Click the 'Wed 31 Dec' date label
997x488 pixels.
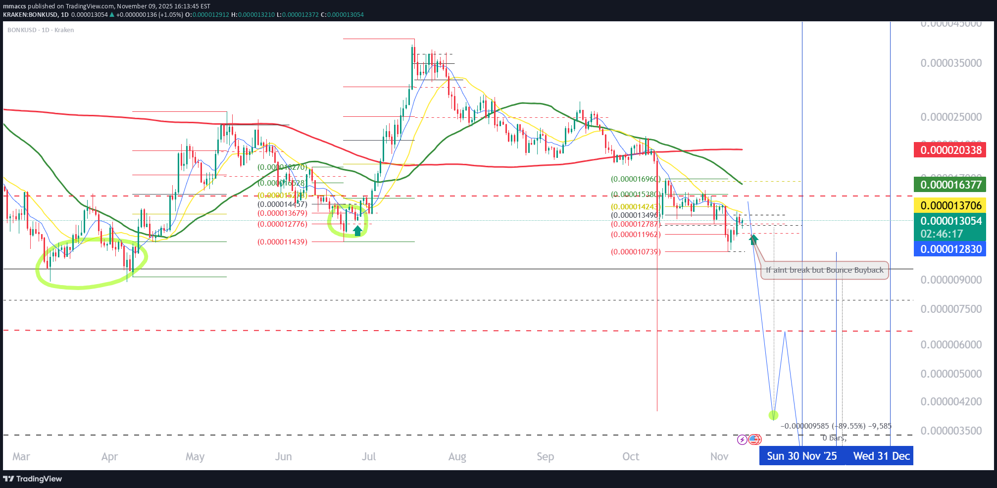point(881,456)
